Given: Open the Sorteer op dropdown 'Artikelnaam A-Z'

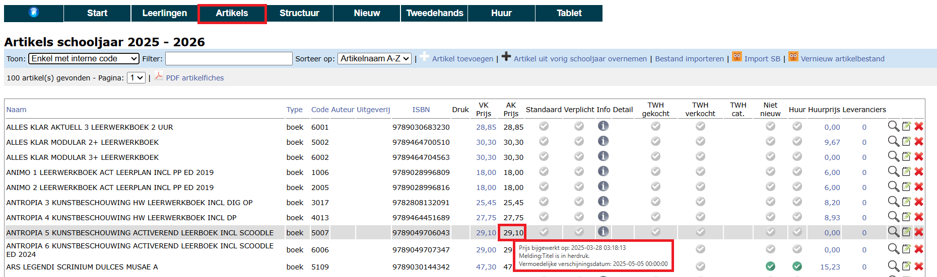Looking at the screenshot, I should pos(374,59).
